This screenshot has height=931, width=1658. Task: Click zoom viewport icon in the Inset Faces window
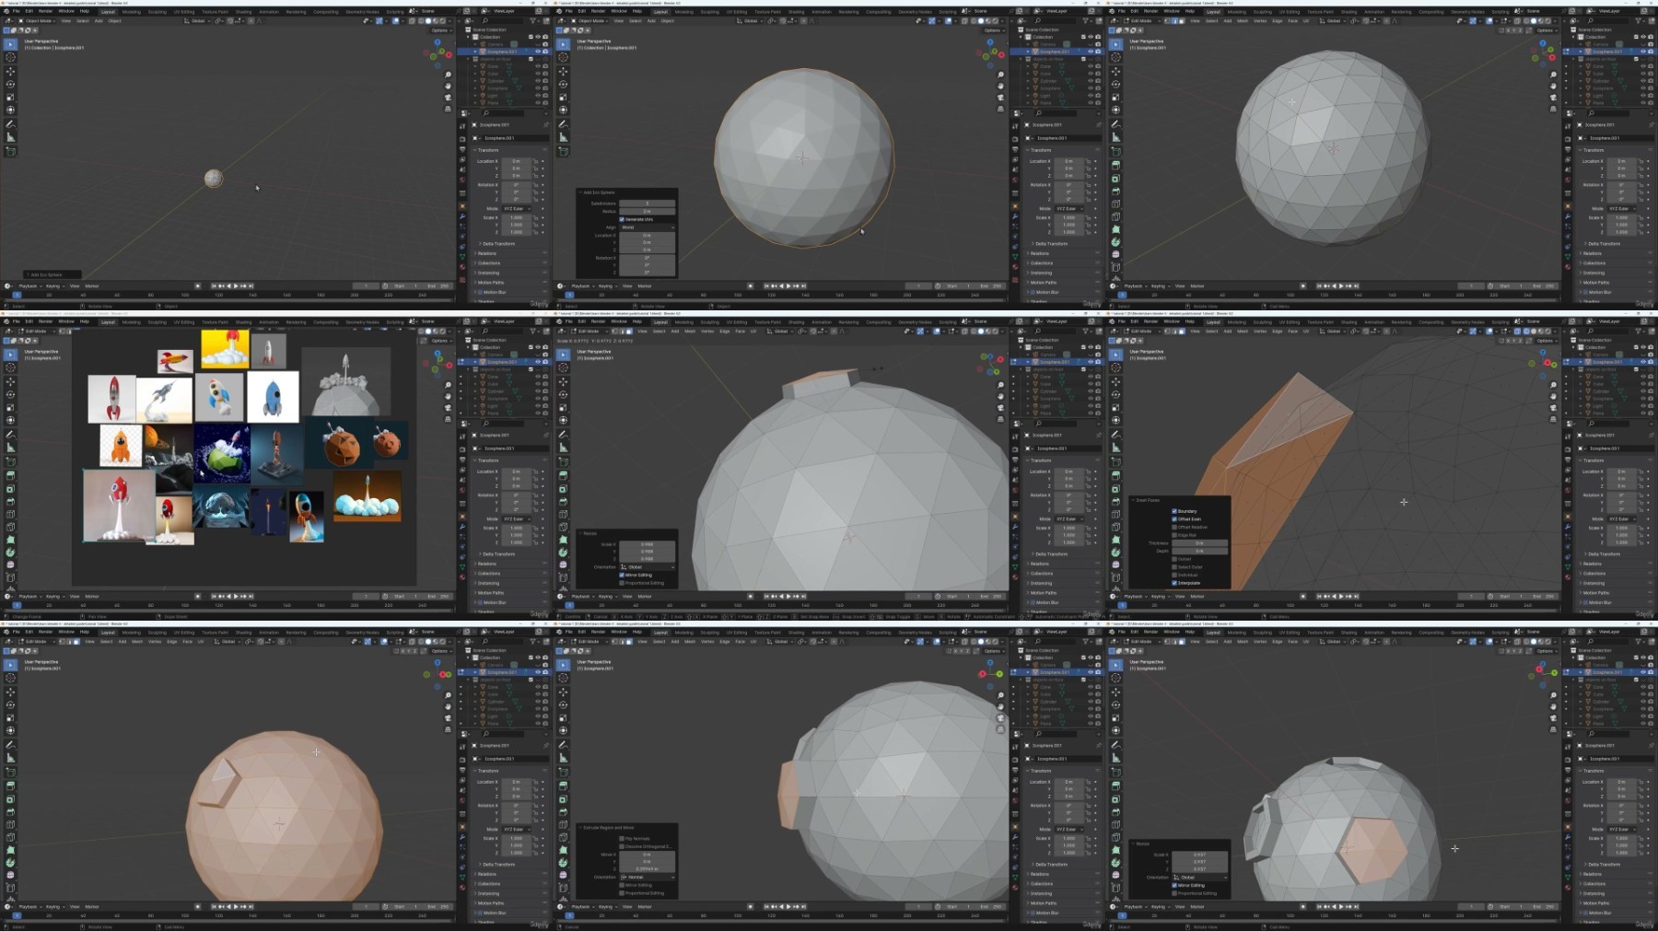point(1553,385)
